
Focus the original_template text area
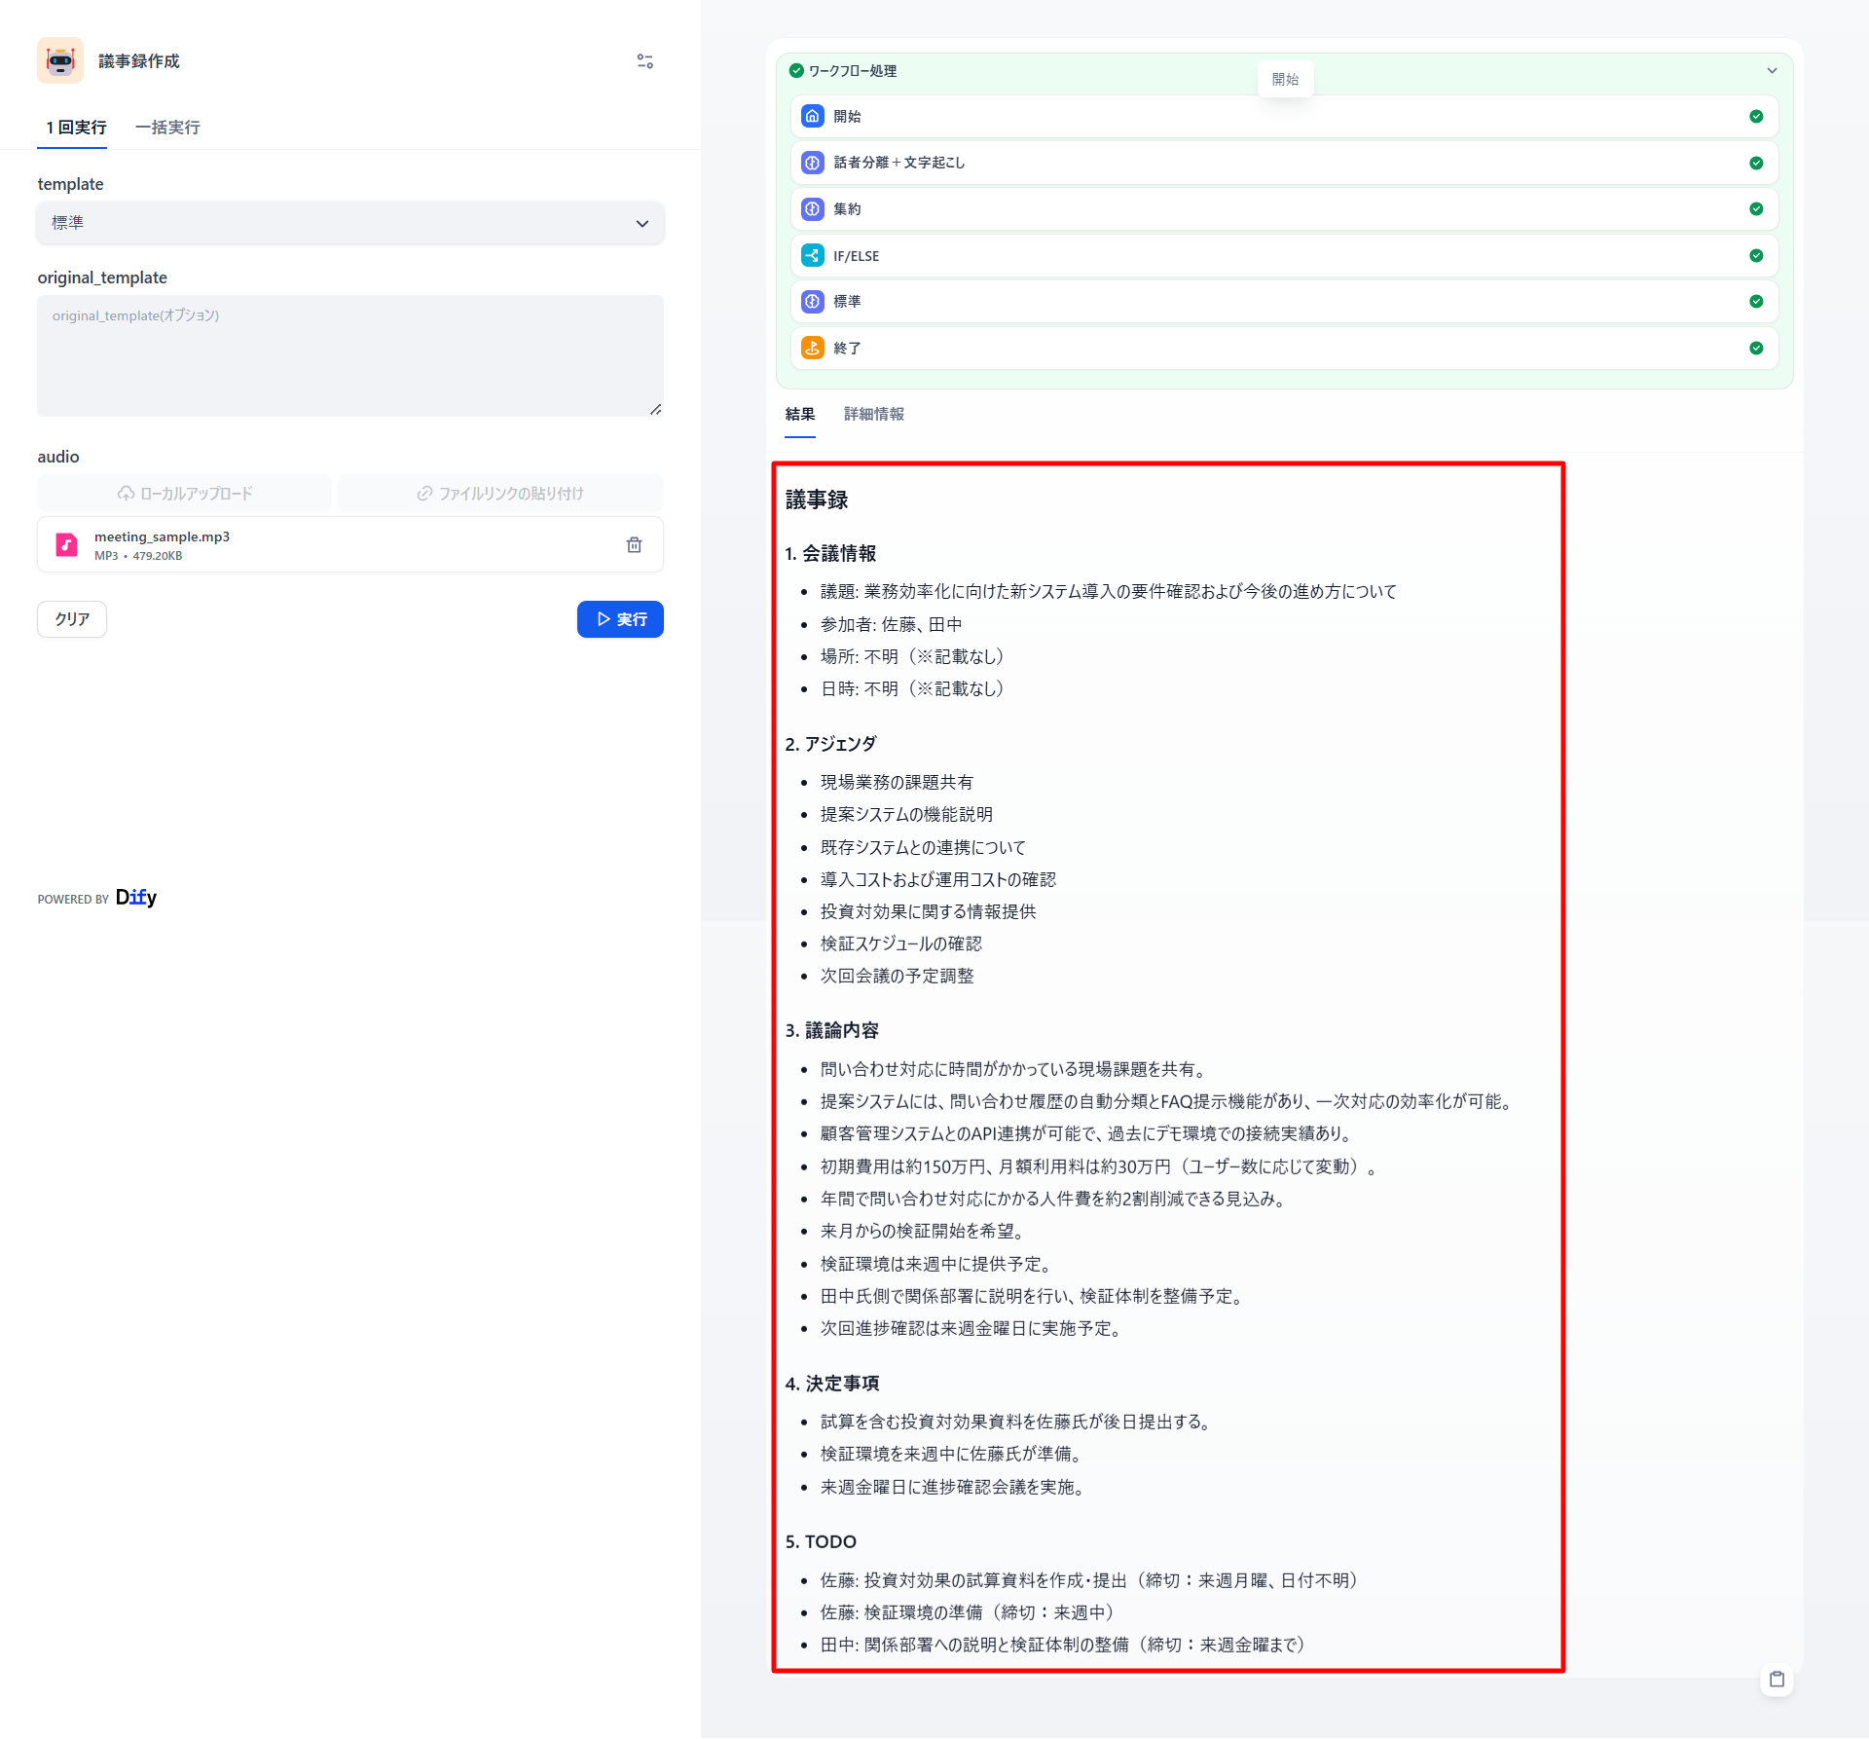(x=350, y=356)
